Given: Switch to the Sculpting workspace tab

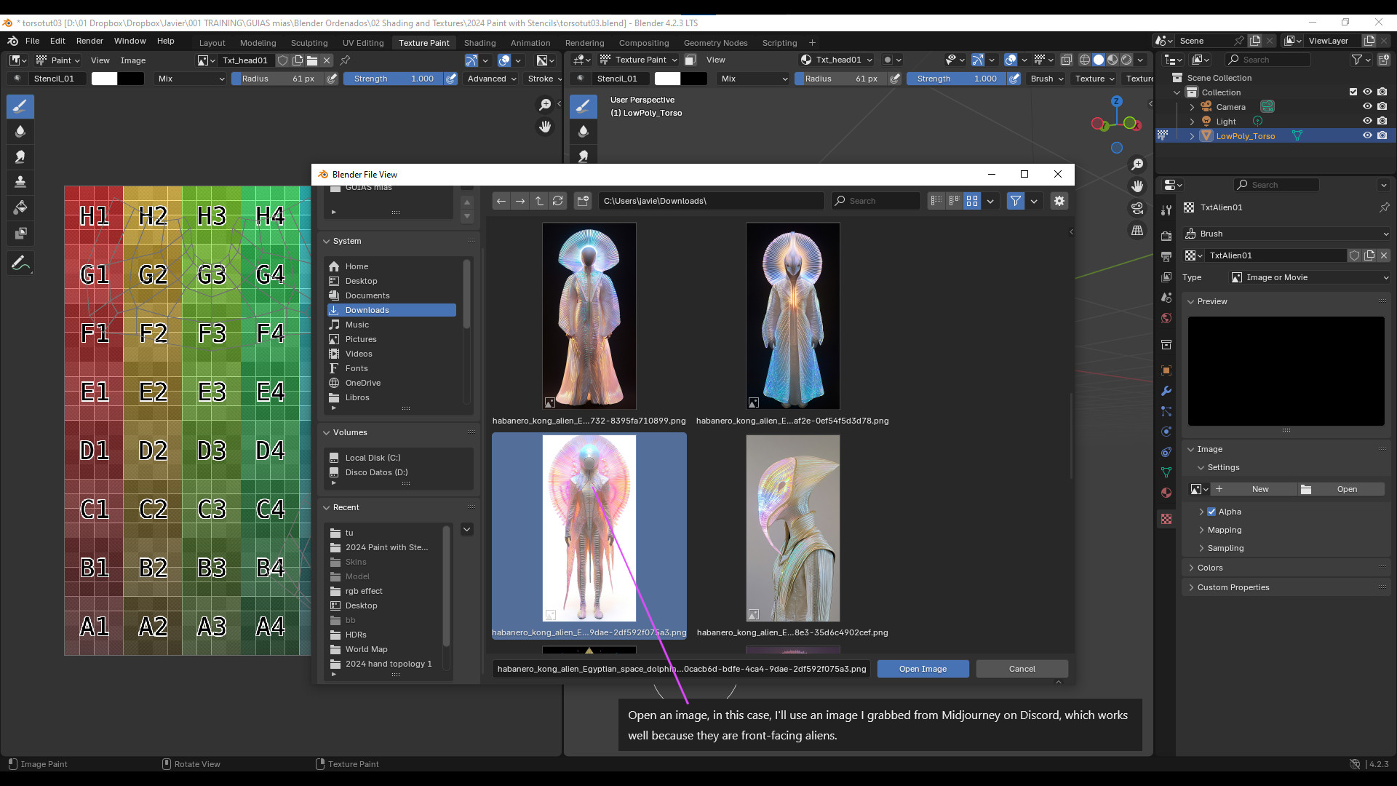Looking at the screenshot, I should click(x=309, y=43).
